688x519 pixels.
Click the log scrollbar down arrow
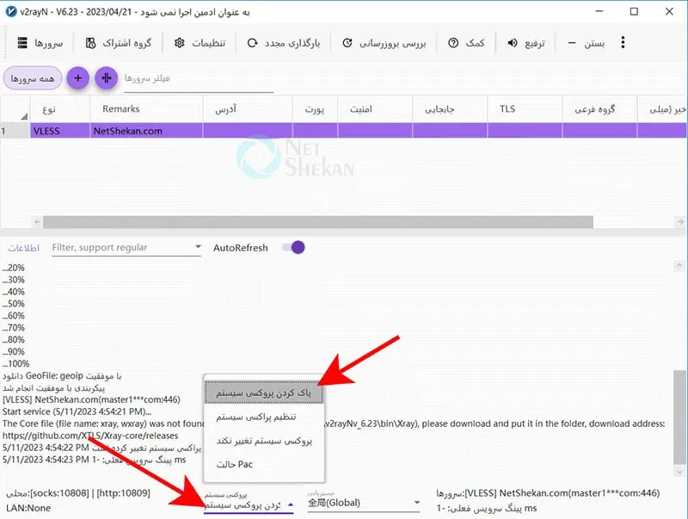click(x=679, y=472)
